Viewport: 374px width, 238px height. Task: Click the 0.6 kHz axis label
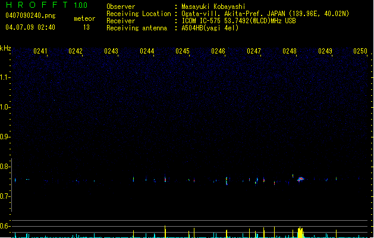[5, 226]
